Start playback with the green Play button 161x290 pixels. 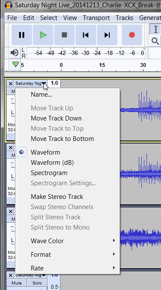pyautogui.click(x=43, y=35)
